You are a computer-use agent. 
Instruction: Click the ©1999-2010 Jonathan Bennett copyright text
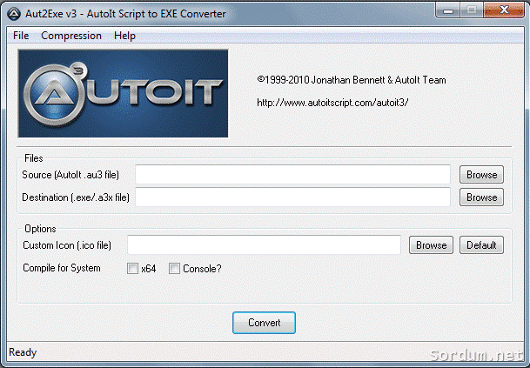pos(352,80)
